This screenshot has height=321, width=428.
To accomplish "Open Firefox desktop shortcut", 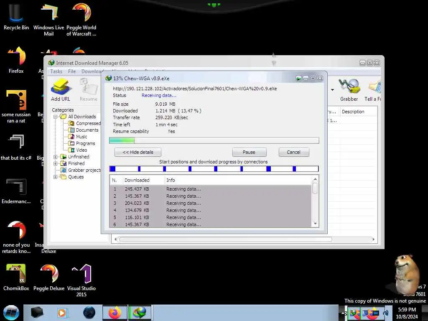I will (16, 59).
